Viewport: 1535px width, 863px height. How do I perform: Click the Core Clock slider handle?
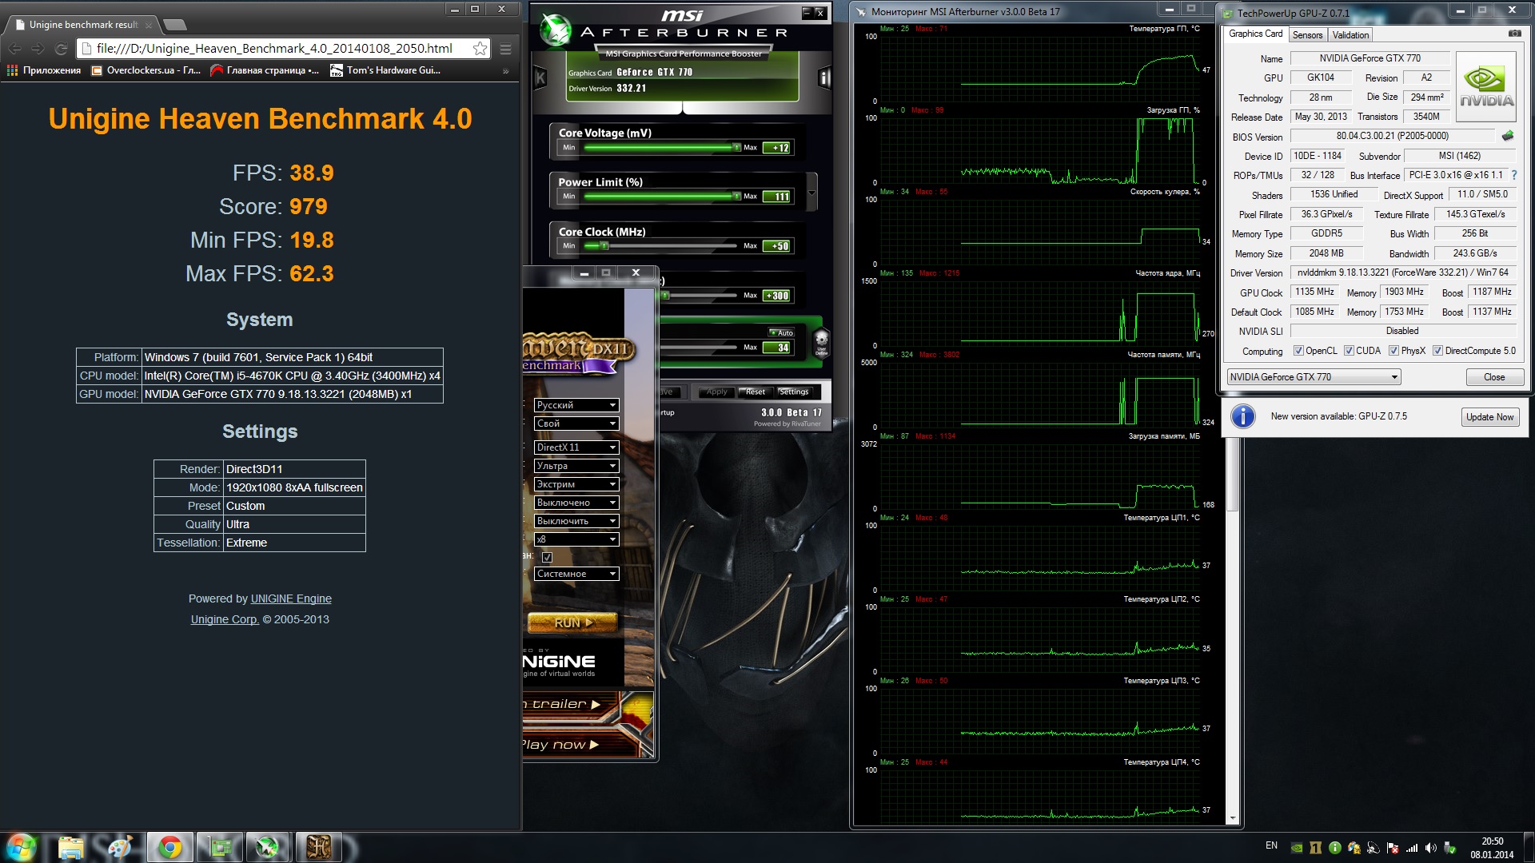(604, 246)
